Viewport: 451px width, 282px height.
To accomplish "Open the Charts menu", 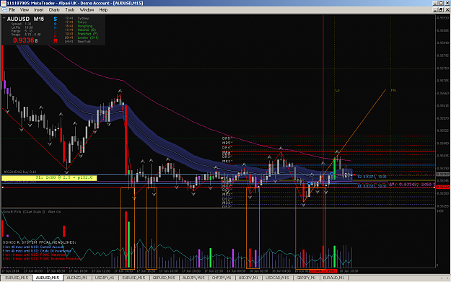I will [x=54, y=10].
